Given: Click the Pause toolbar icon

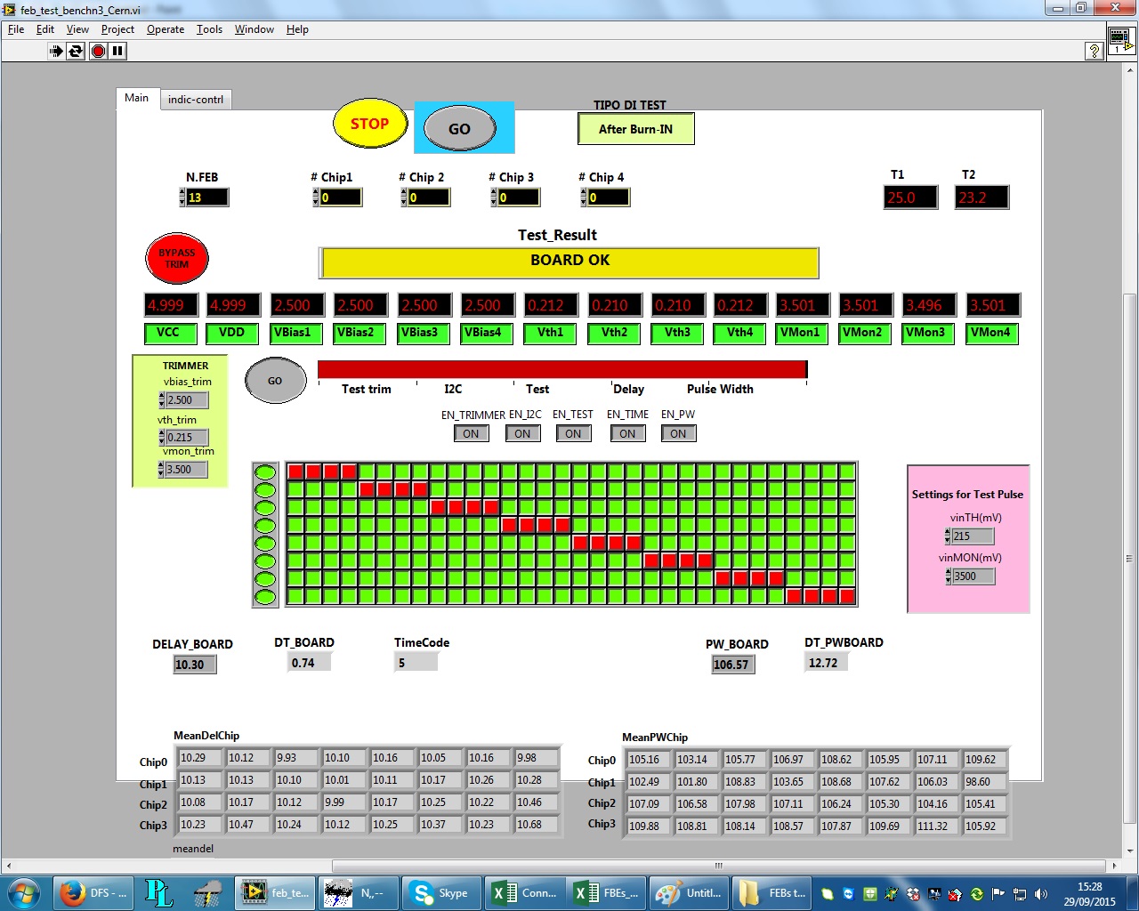Looking at the screenshot, I should (x=117, y=52).
